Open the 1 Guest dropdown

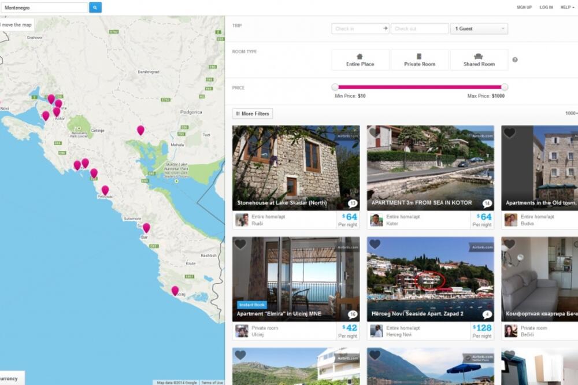click(479, 28)
